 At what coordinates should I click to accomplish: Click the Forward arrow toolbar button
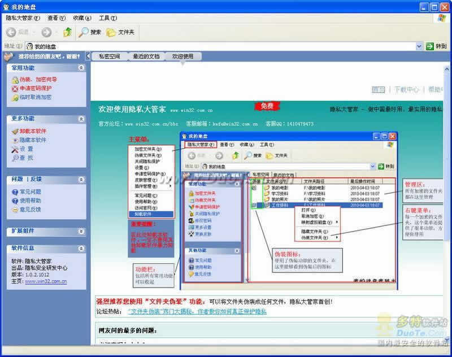coord(46,32)
